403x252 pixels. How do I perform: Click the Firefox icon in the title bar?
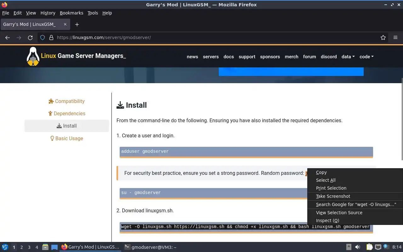pyautogui.click(x=4, y=5)
